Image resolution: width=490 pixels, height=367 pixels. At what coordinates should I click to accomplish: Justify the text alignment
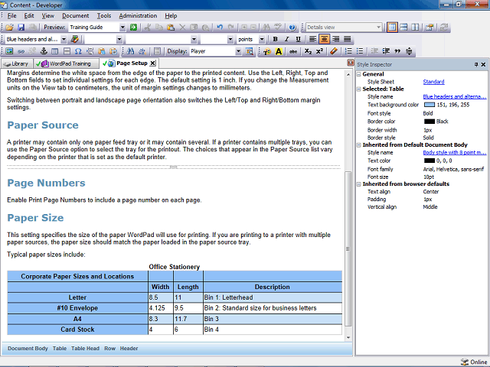point(348,39)
